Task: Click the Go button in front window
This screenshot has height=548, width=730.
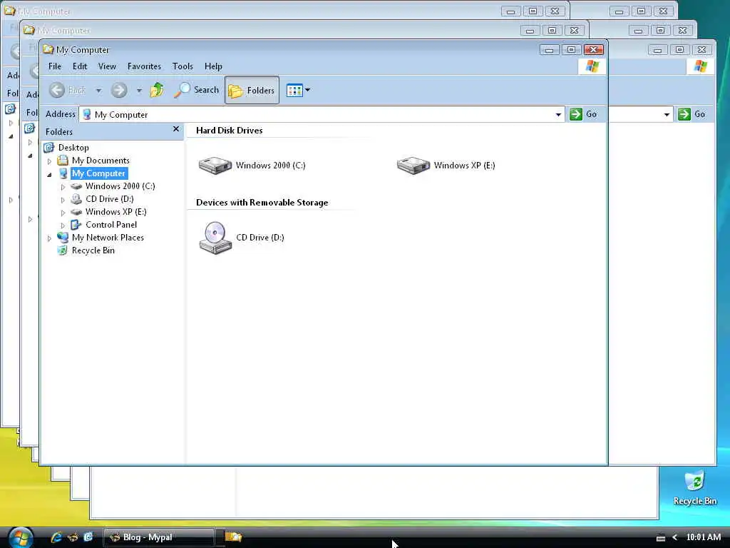Action: tap(584, 114)
